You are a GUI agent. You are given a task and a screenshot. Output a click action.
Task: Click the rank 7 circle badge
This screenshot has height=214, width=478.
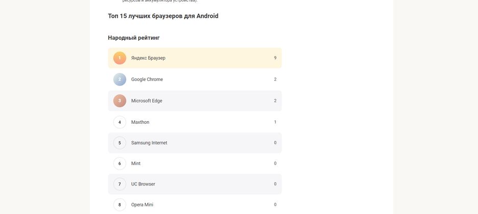(x=120, y=184)
